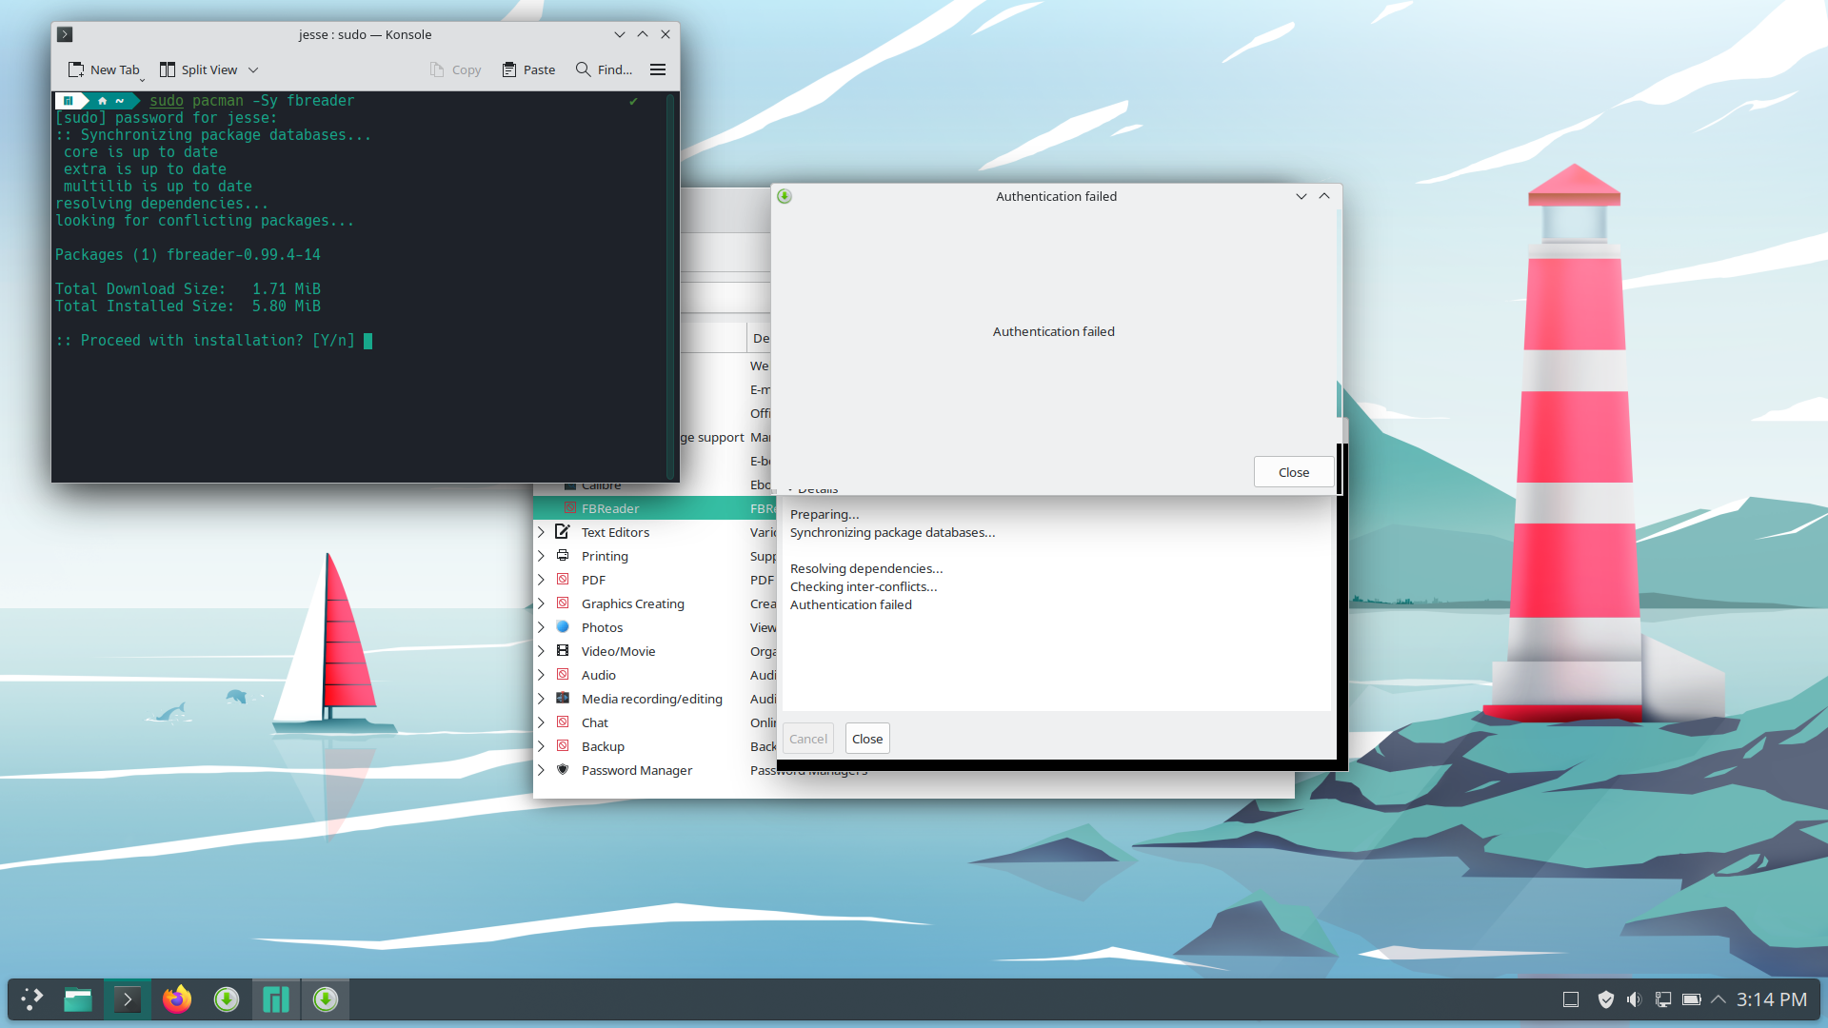Open Find in Konsole toolbar
1828x1028 pixels.
(x=604, y=69)
